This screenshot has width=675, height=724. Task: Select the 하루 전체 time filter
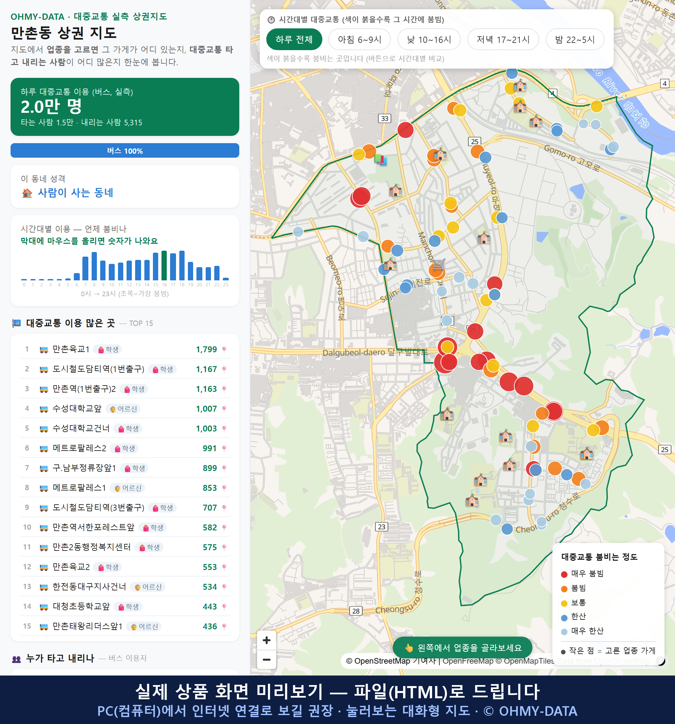(294, 39)
